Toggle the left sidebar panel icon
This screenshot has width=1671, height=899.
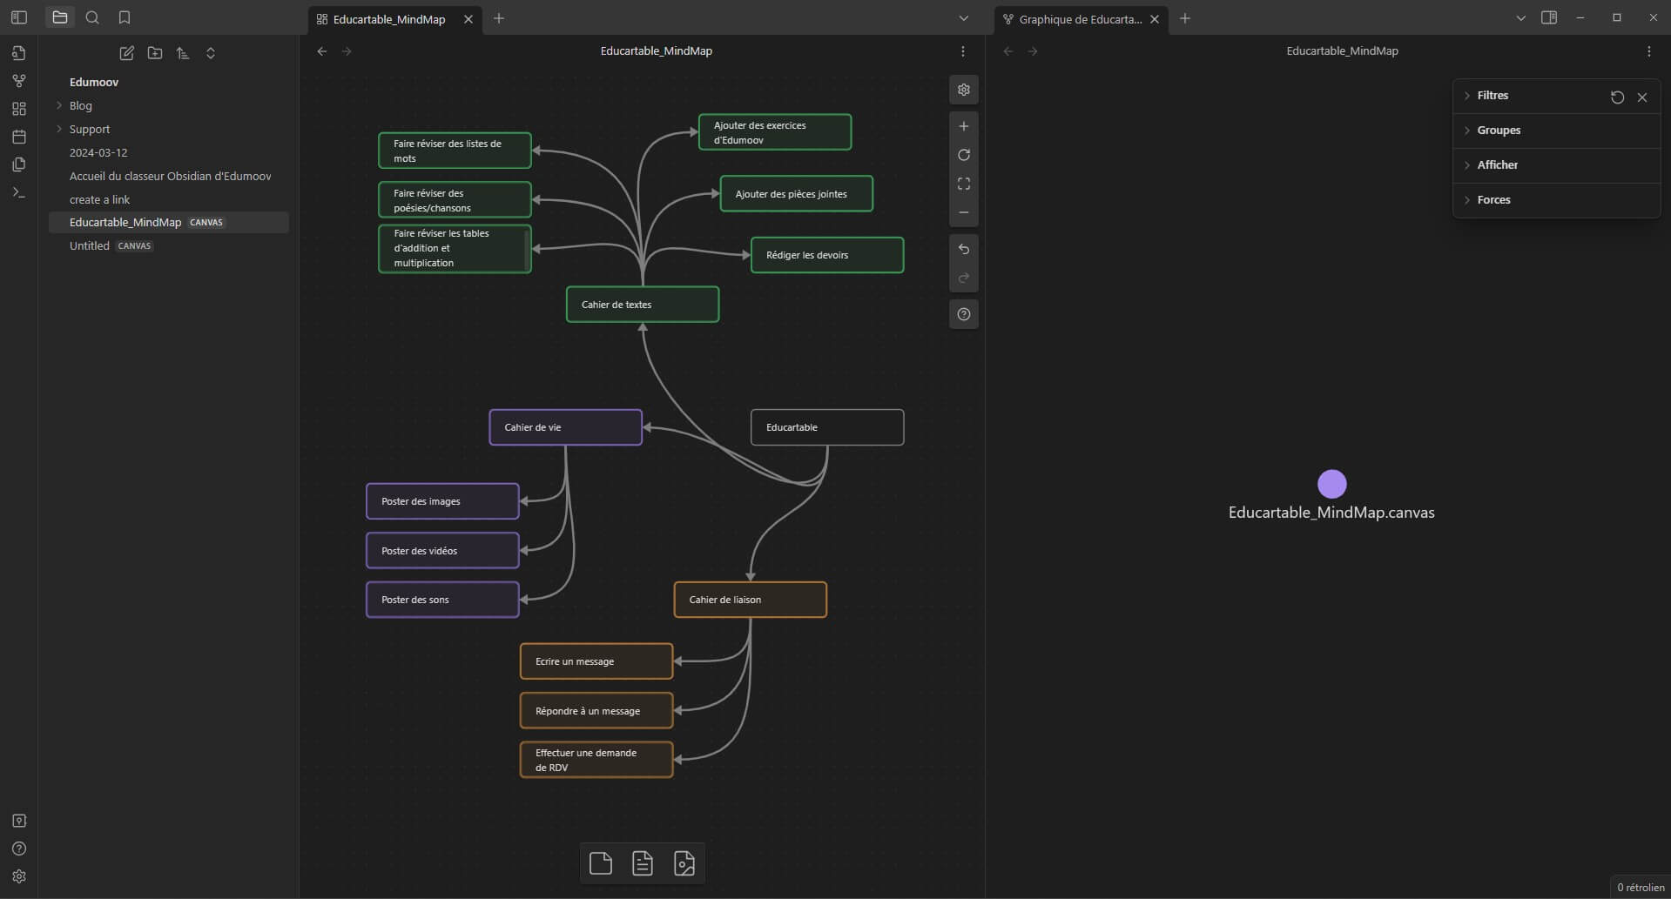pyautogui.click(x=19, y=17)
